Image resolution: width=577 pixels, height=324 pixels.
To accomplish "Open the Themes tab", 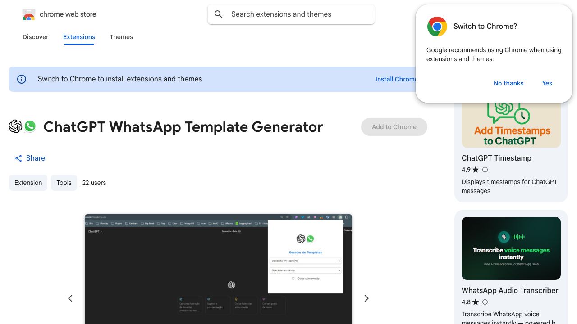I will 121,37.
